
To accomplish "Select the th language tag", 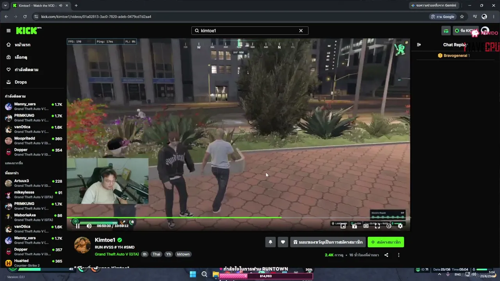I will point(145,254).
